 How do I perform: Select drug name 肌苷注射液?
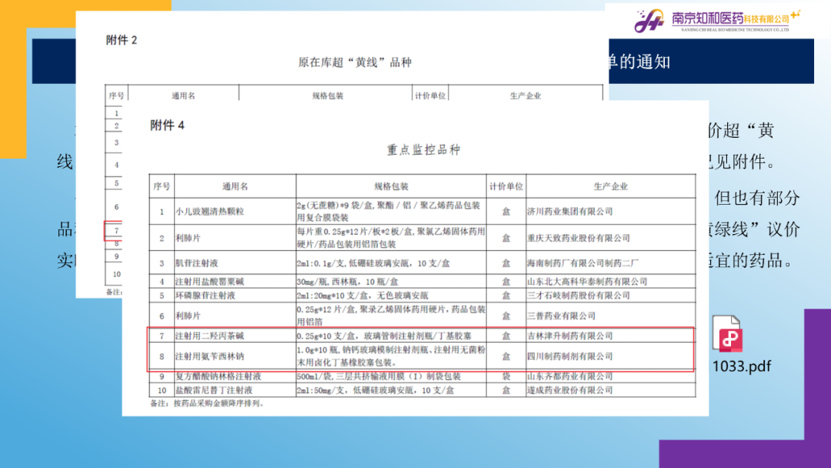pyautogui.click(x=197, y=263)
